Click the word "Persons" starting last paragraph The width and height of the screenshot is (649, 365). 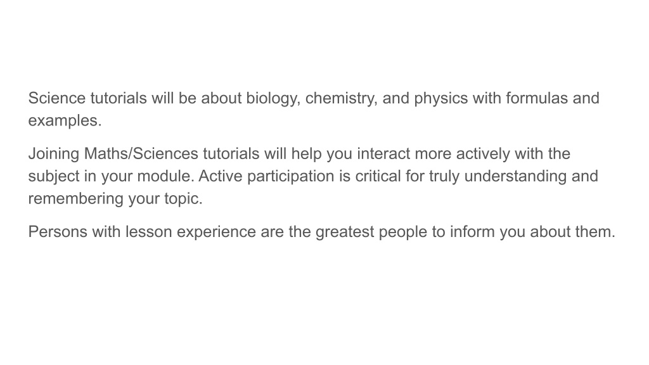[58, 232]
